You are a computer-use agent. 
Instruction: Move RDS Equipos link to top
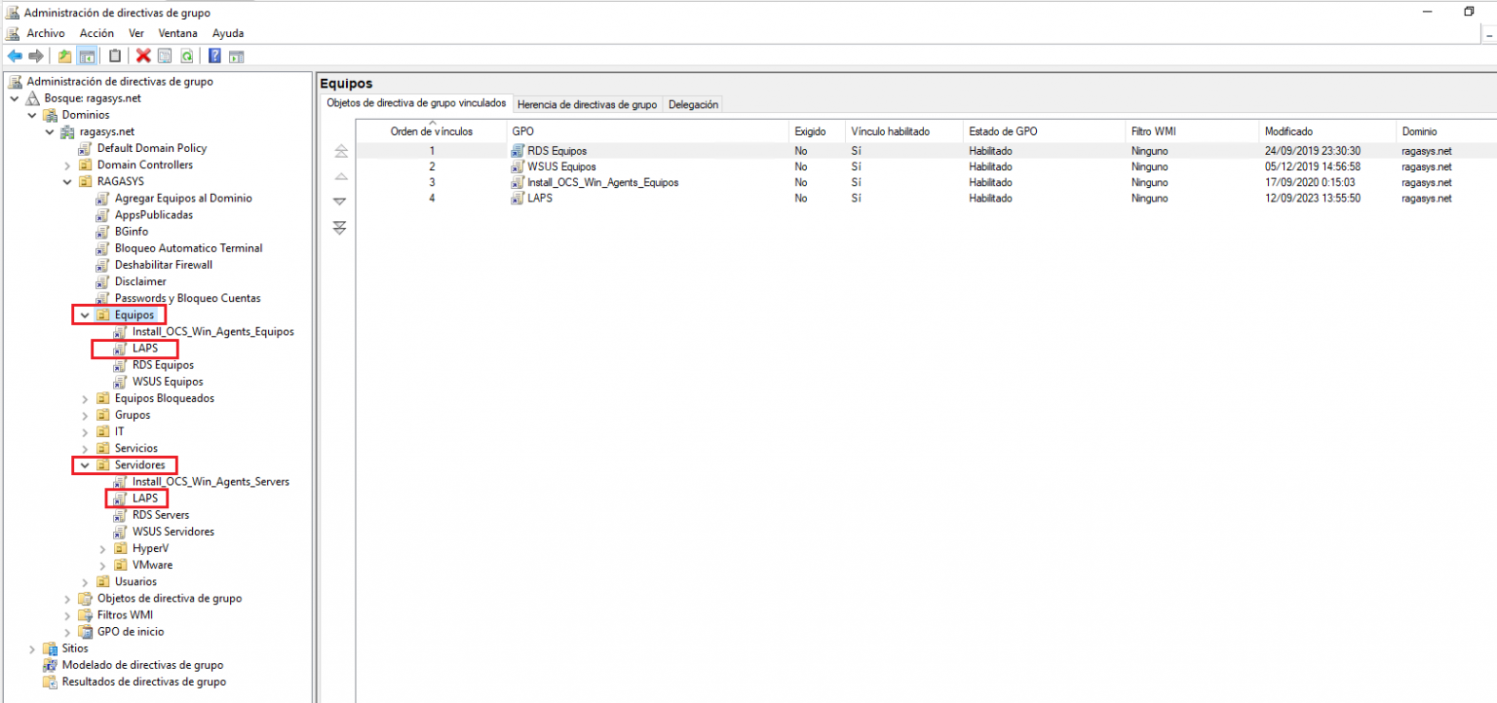(x=340, y=151)
